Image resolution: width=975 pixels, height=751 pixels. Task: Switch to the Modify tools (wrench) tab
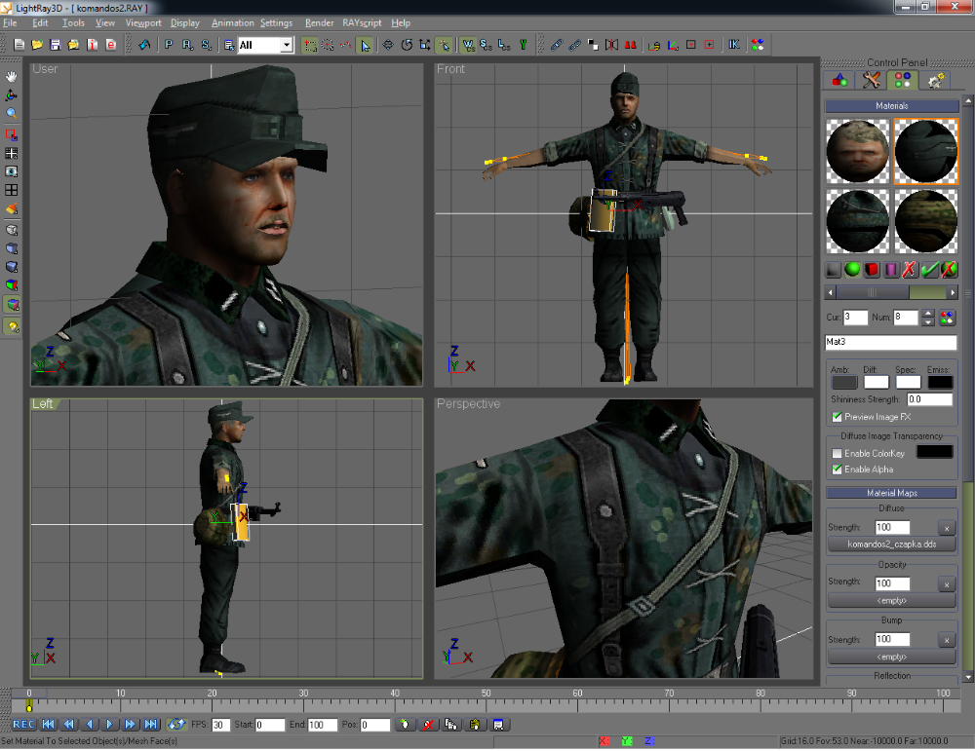(871, 80)
